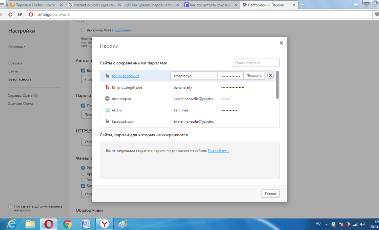Open Paint from the taskbar

tap(123, 224)
